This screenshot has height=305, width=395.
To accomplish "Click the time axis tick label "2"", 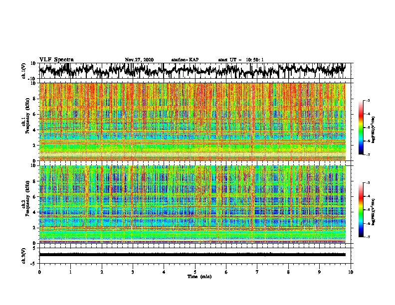I will tap(102, 272).
